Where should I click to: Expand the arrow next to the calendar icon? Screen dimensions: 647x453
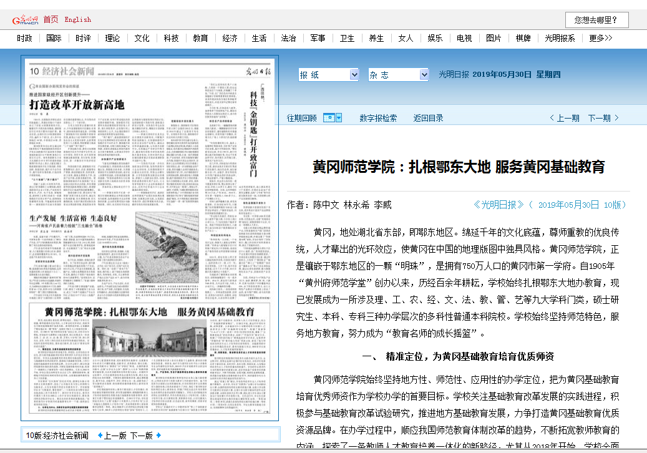pyautogui.click(x=339, y=118)
